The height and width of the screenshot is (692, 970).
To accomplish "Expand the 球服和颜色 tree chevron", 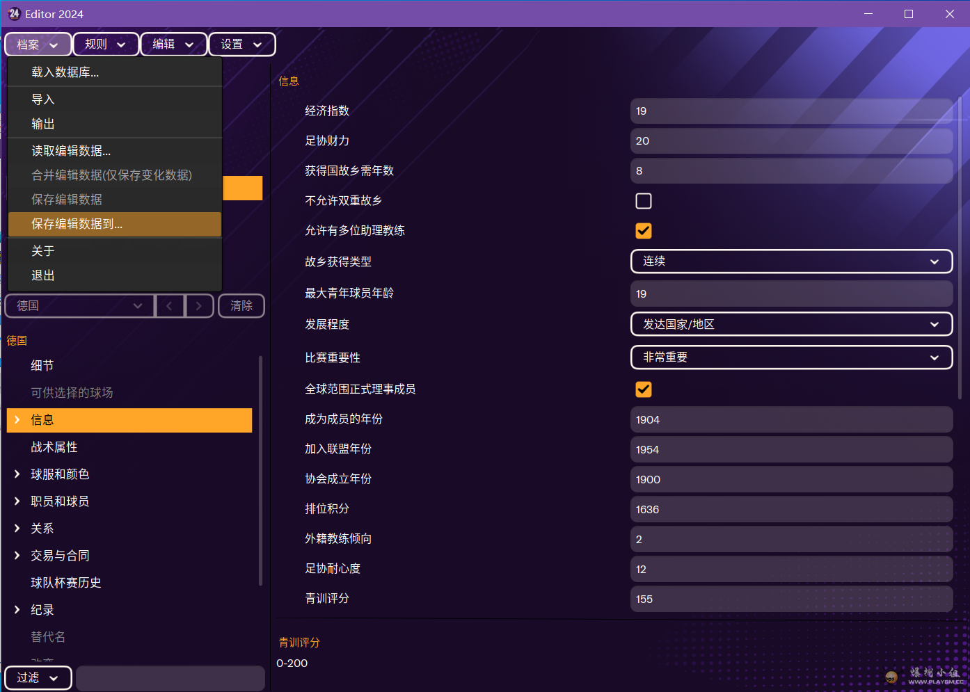I will coord(17,474).
